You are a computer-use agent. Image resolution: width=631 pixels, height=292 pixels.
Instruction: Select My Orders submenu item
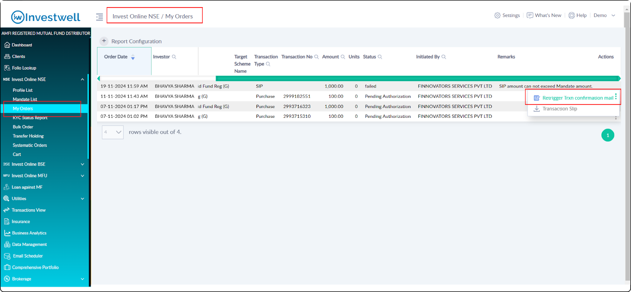coord(23,109)
